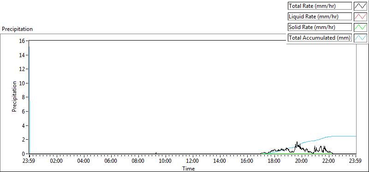This screenshot has width=369, height=172.
Task: Click the Total Accumulated blue plot icon
Action: pyautogui.click(x=361, y=38)
